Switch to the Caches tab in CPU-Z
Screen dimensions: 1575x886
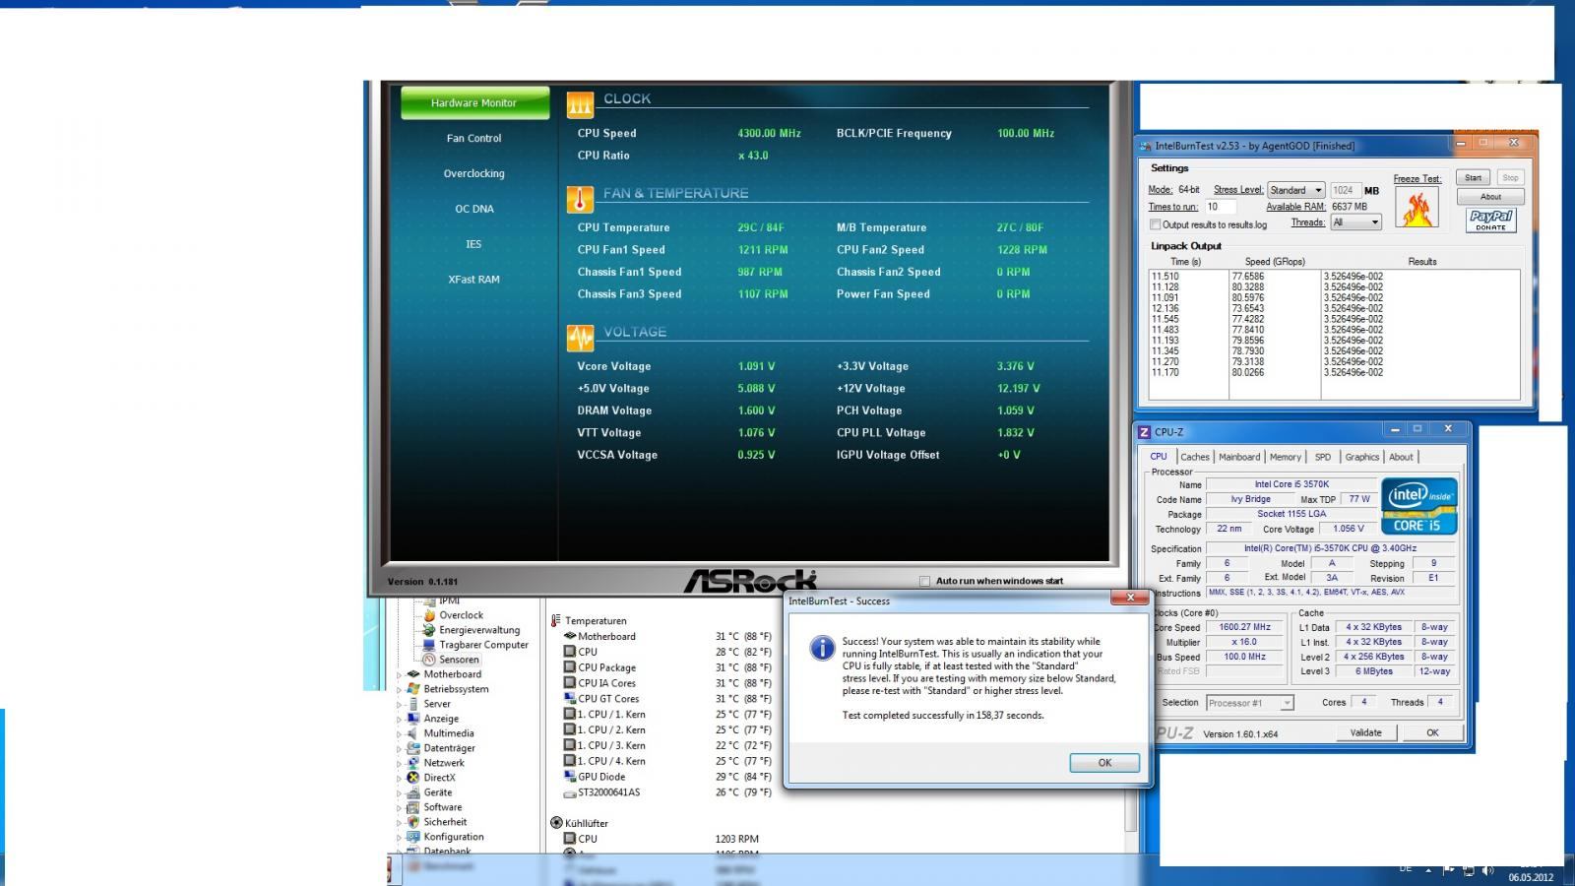[1195, 457]
